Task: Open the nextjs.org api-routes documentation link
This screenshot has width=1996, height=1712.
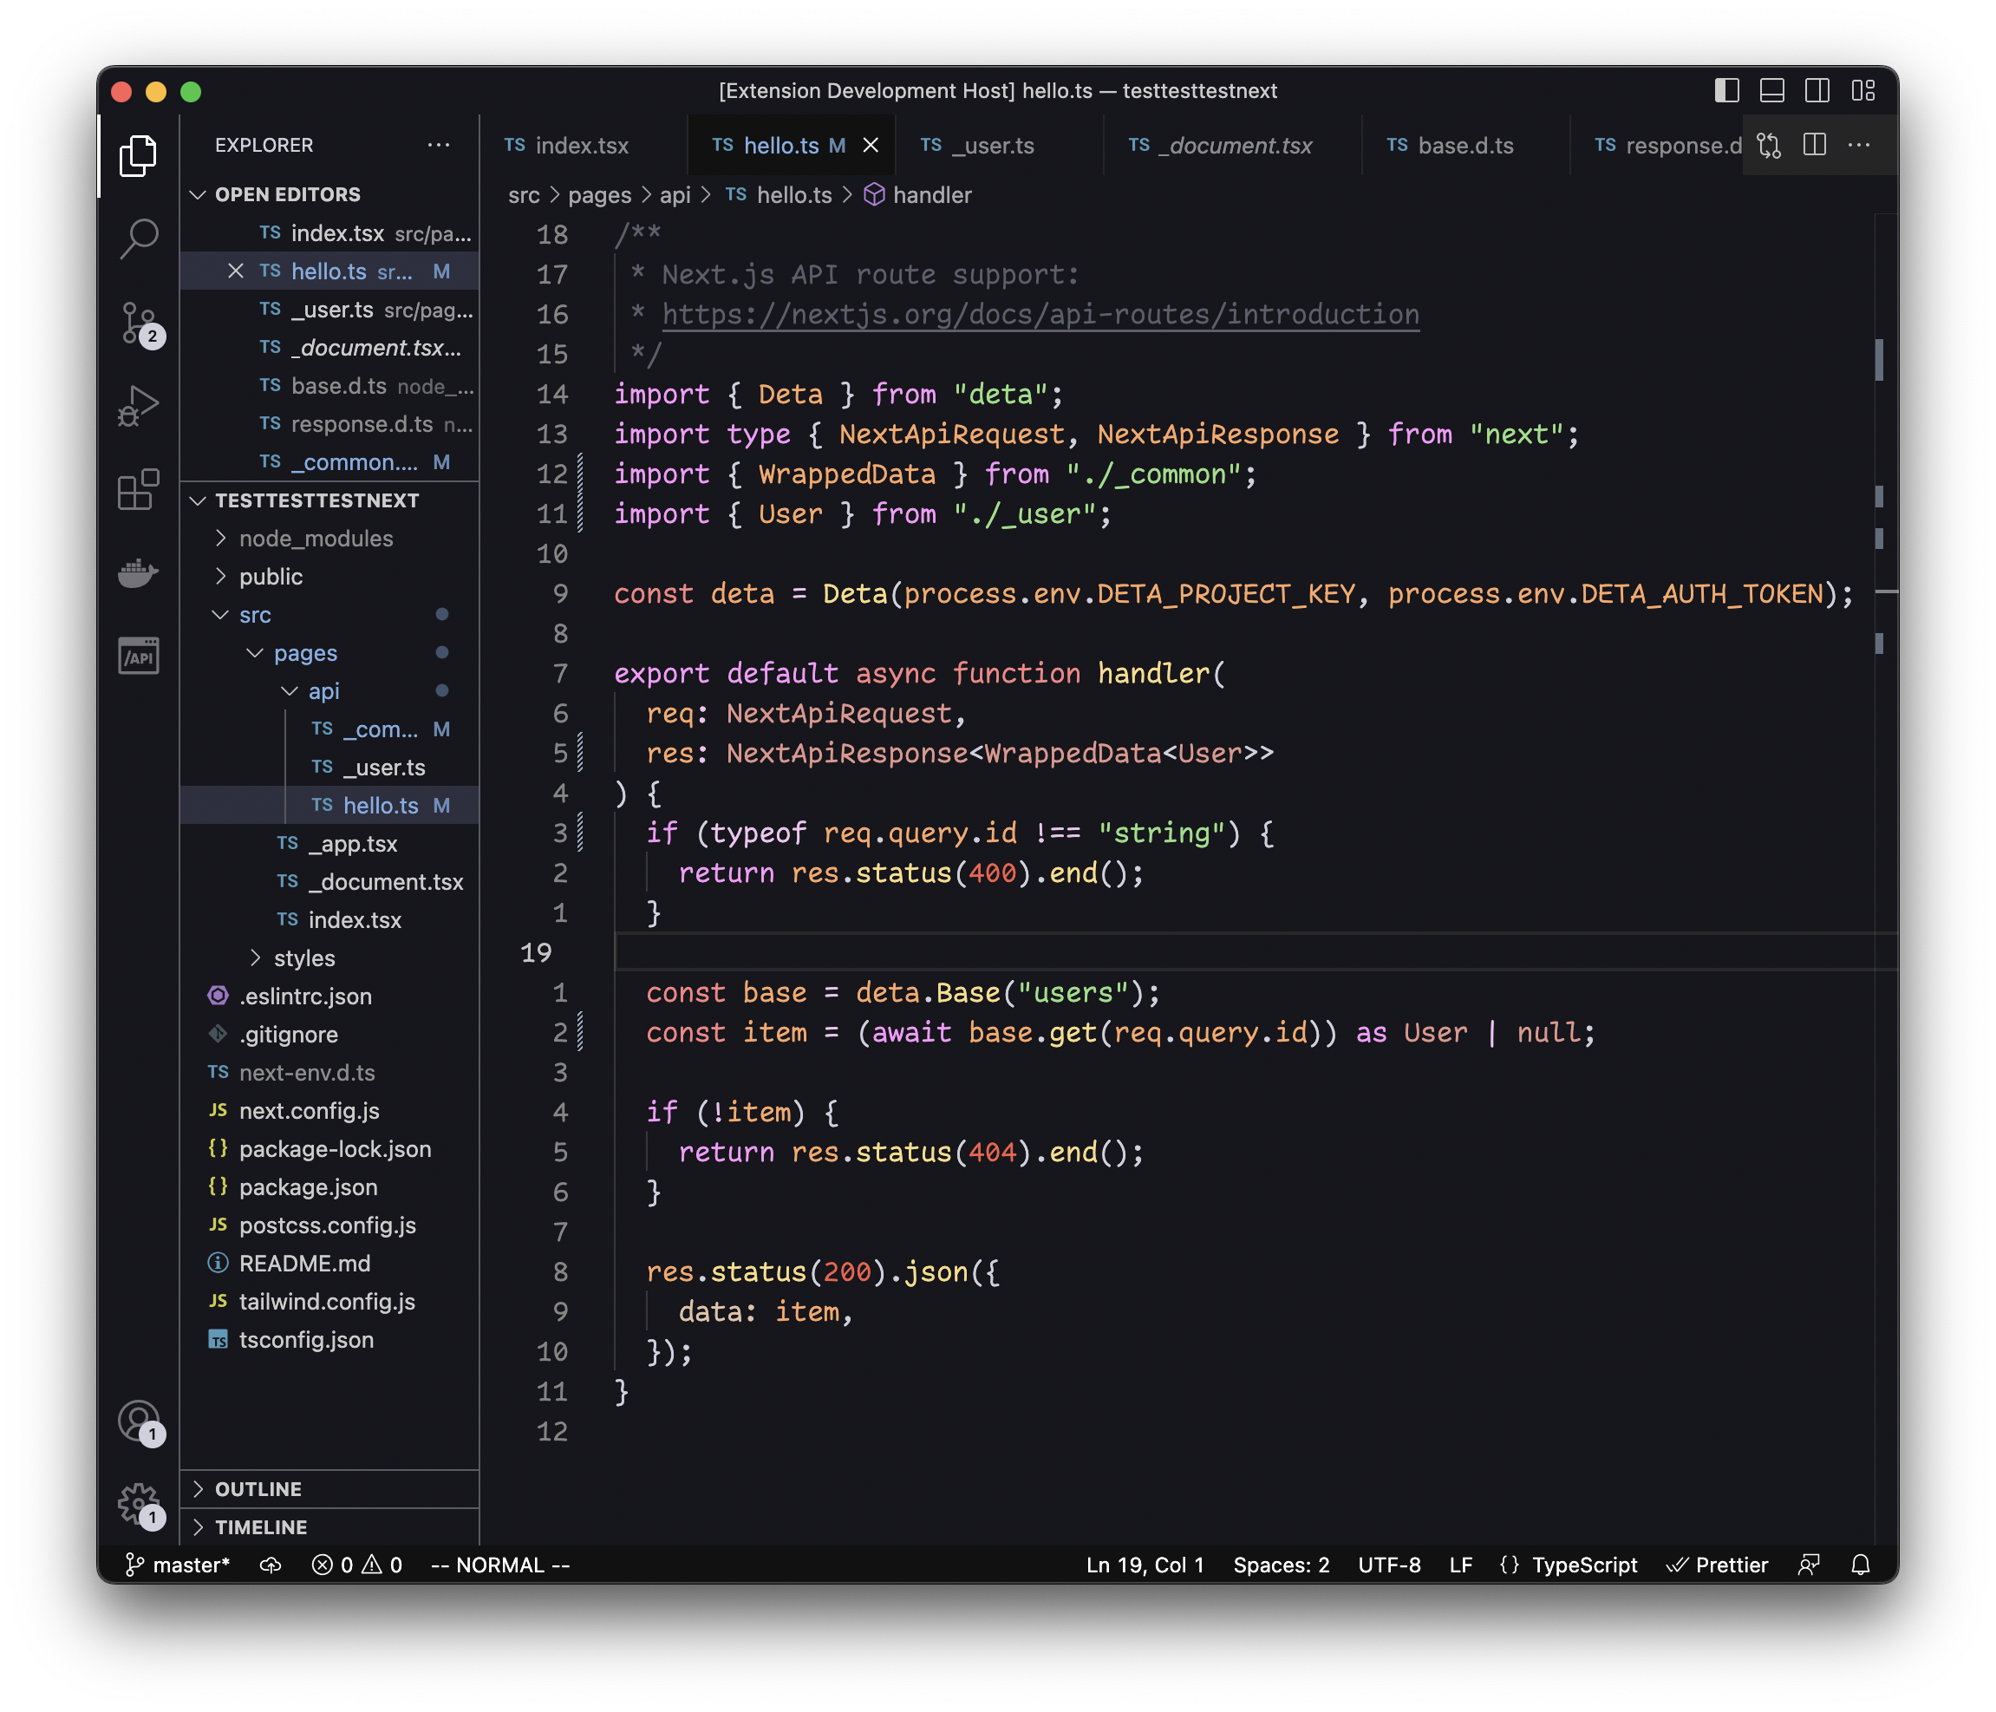Action: coord(1040,315)
